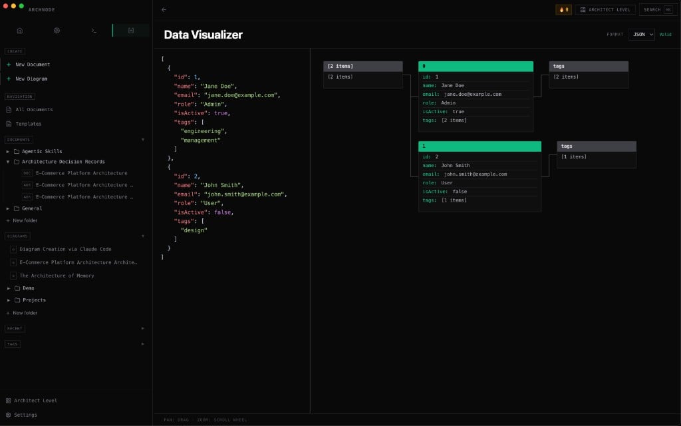The image size is (681, 426).
Task: Click the Demo folder icon
Action: tap(17, 288)
